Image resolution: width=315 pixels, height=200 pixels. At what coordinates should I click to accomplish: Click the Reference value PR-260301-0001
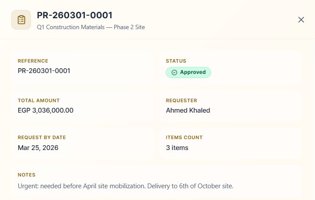click(x=44, y=71)
